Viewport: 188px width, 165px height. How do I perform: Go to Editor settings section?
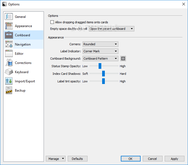(24, 54)
